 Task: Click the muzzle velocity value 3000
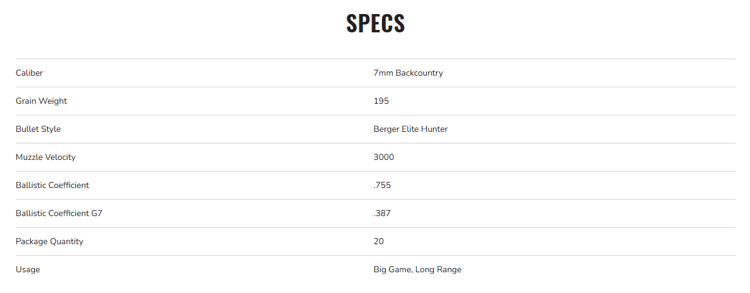[x=384, y=157]
